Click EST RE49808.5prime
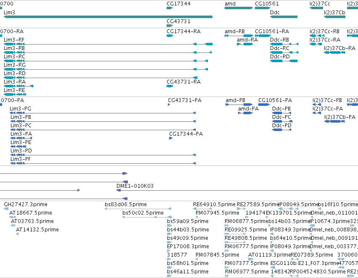Image resolution: width=358 pixels, height=278 pixels. click(235, 242)
